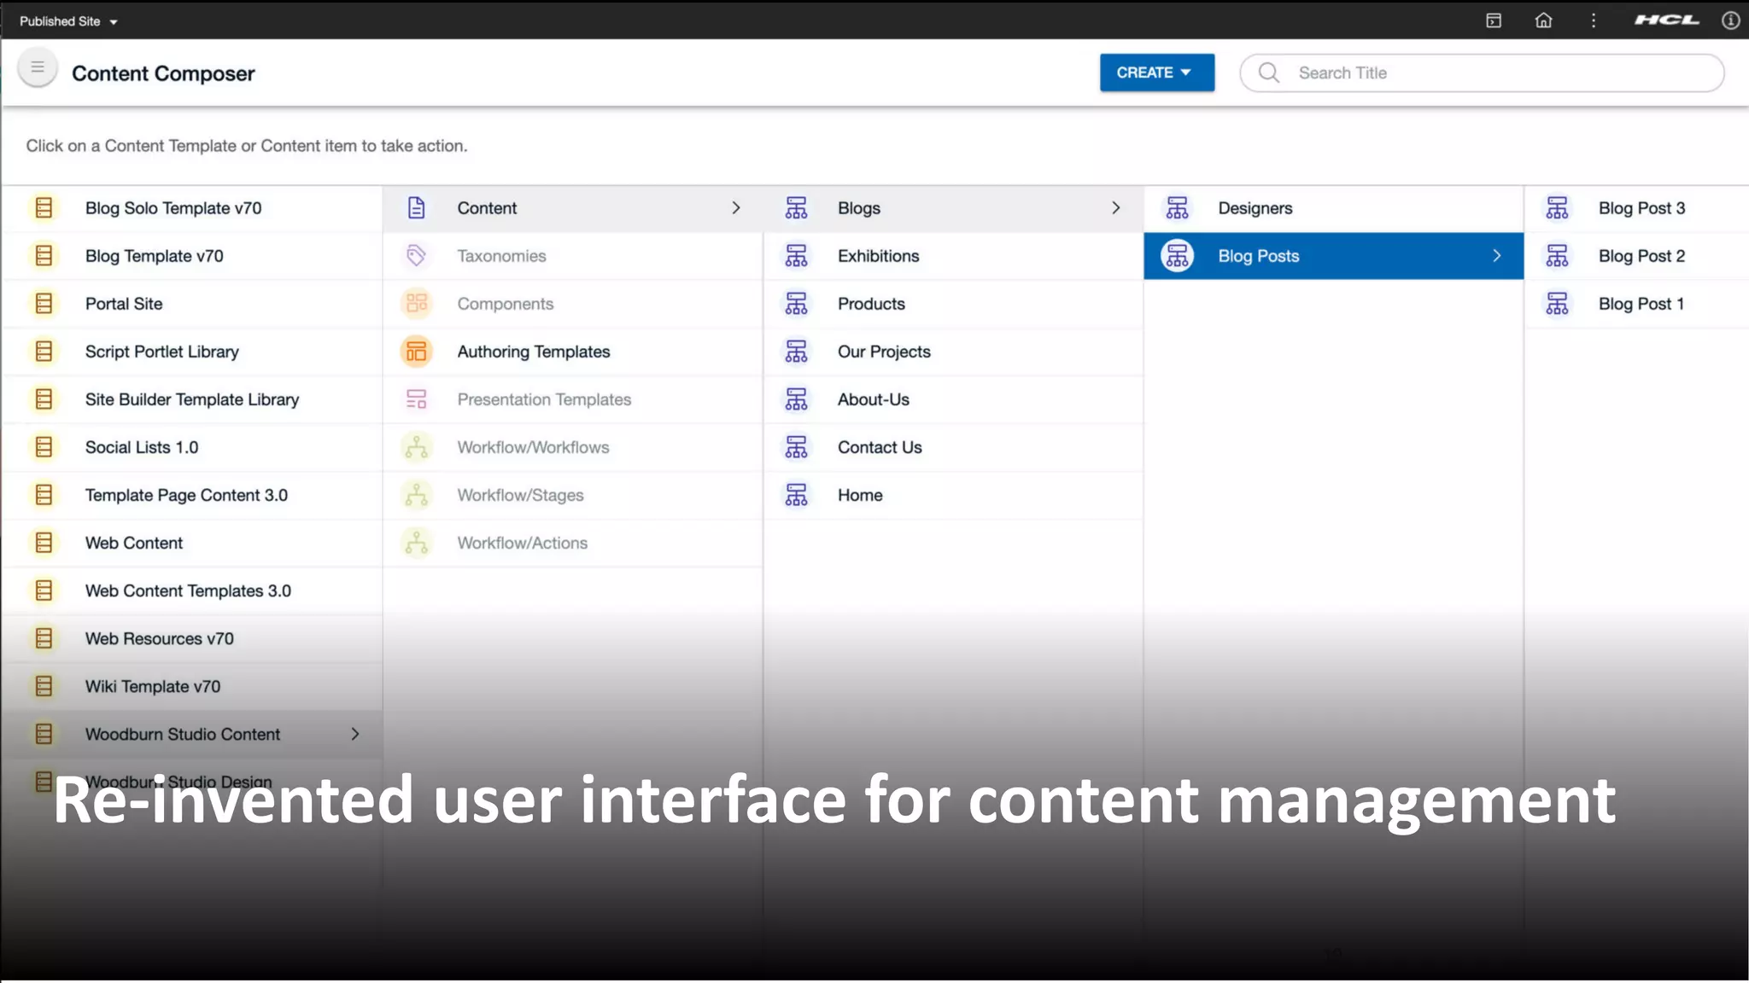Expand the Content row chevron
1749x983 pixels.
tap(736, 208)
